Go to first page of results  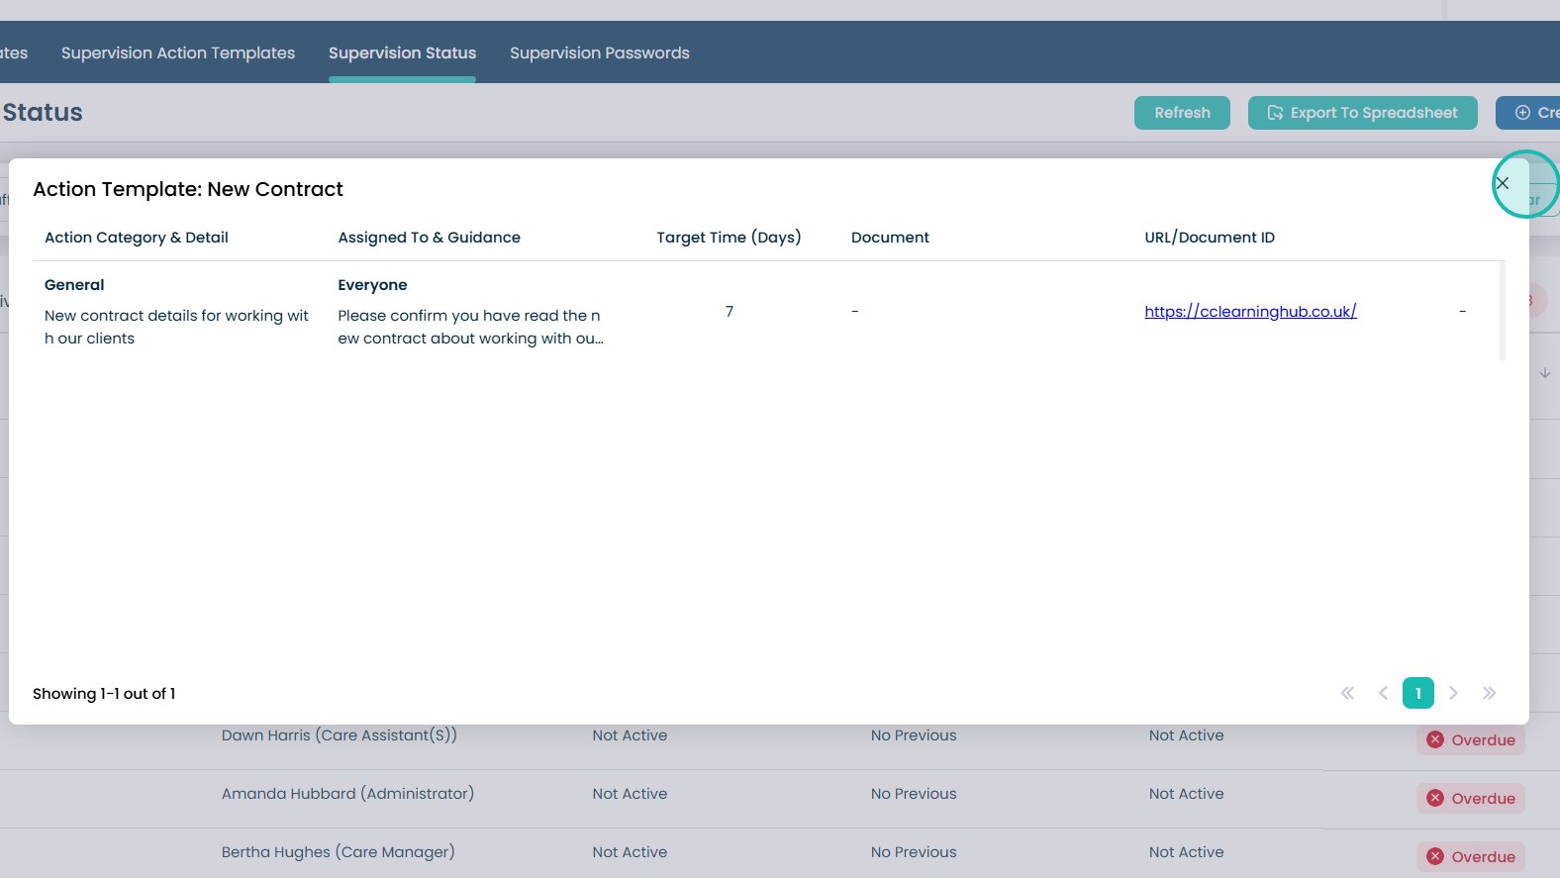click(1347, 693)
